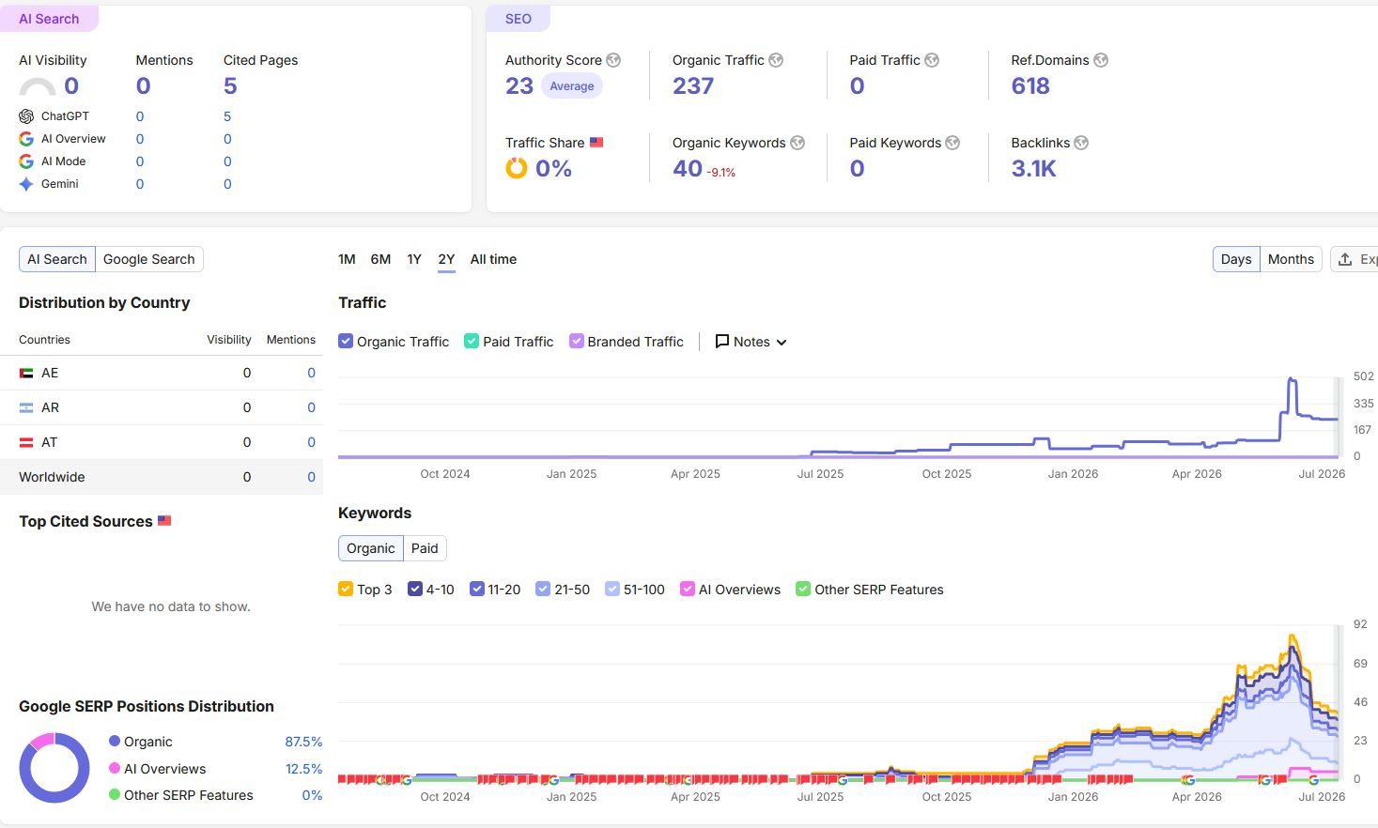
Task: Select the Worldwide row in countries table
Action: click(162, 477)
